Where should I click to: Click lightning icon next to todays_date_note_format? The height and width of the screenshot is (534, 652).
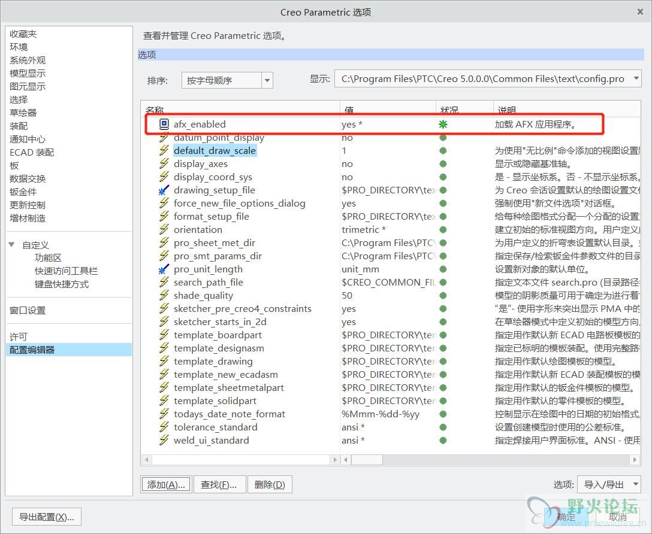164,414
